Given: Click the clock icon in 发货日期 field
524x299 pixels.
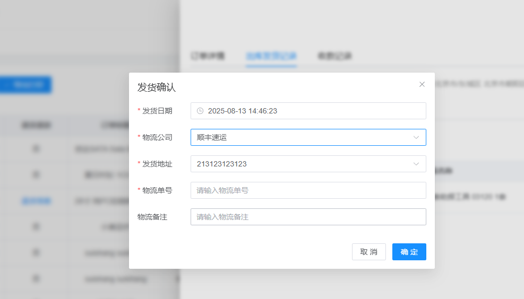Looking at the screenshot, I should (x=200, y=111).
